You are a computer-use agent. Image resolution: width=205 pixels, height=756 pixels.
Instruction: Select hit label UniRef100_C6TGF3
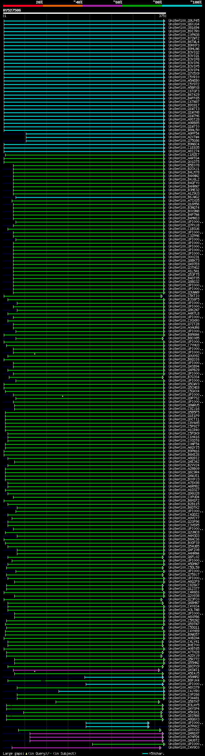(x=184, y=91)
